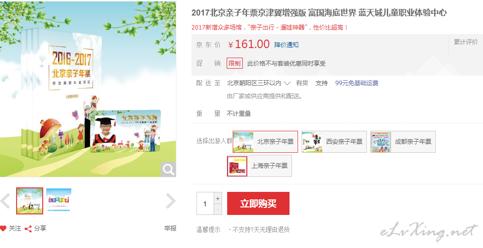Increase quantity with the plus button
The height and width of the screenshot is (248, 483).
(218, 198)
